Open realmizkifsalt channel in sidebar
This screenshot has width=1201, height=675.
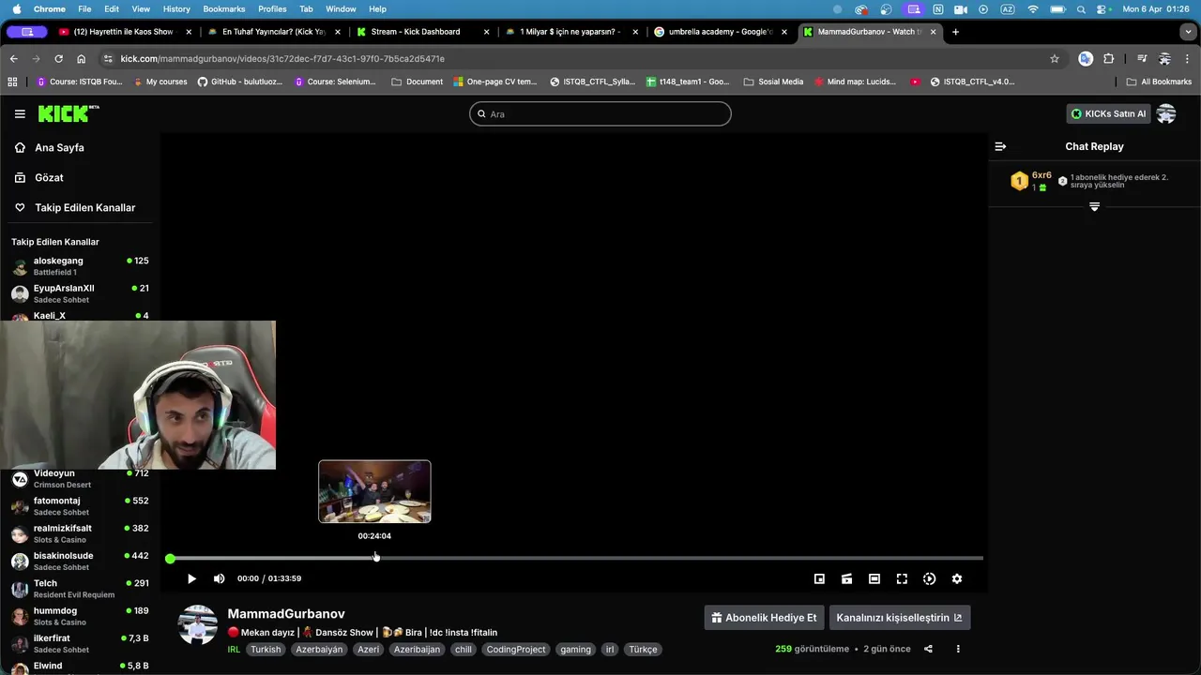click(x=80, y=533)
